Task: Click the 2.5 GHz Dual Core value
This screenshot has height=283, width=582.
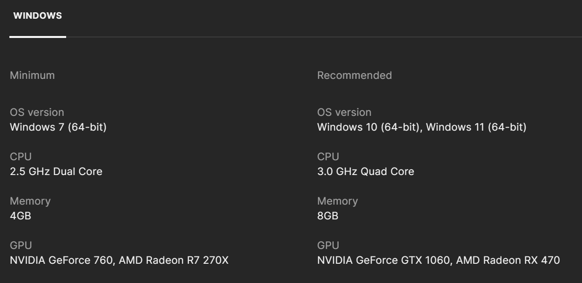Action: (x=56, y=172)
